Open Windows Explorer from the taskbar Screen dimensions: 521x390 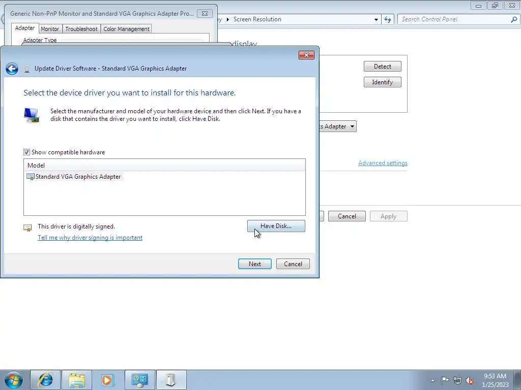[77, 380]
